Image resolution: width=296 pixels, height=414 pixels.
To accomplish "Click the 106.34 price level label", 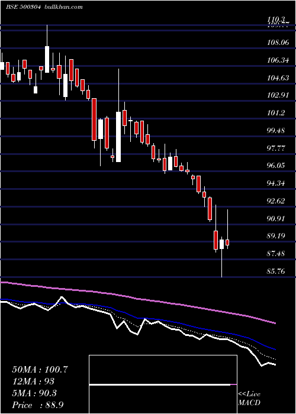I will click(278, 60).
